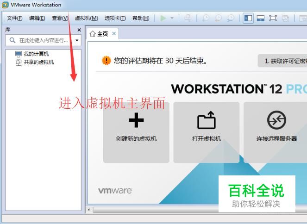
Task: Click the 打开虚拟机 tile
Action: click(x=207, y=132)
